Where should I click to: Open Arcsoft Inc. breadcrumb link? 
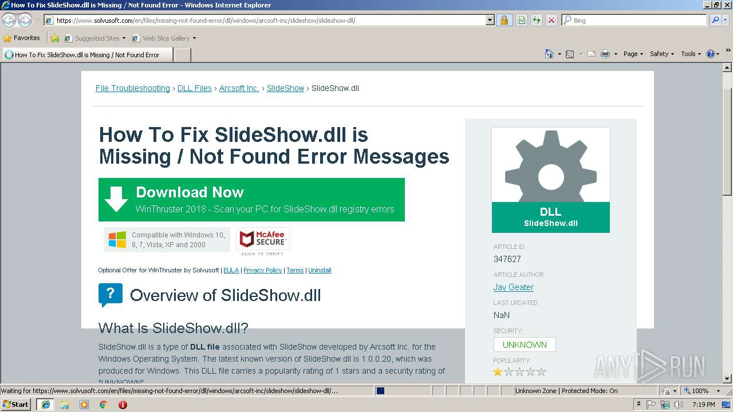pos(239,88)
